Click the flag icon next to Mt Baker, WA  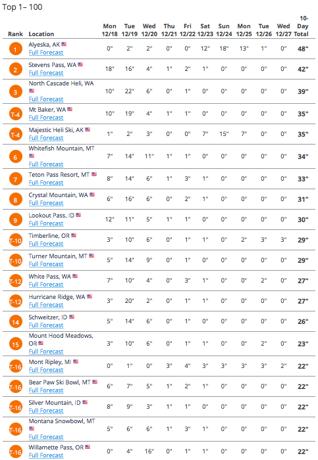[x=70, y=109]
